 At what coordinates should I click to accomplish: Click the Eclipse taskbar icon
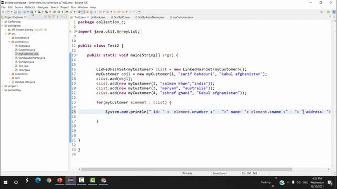71,181
